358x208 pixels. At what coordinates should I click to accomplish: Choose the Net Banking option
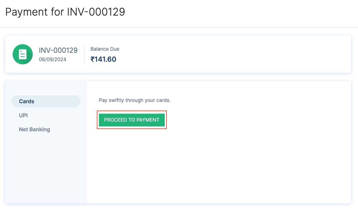point(34,129)
